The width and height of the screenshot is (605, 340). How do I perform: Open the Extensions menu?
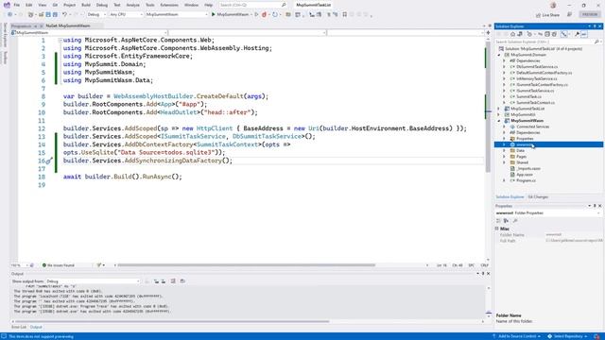pyautogui.click(x=169, y=5)
